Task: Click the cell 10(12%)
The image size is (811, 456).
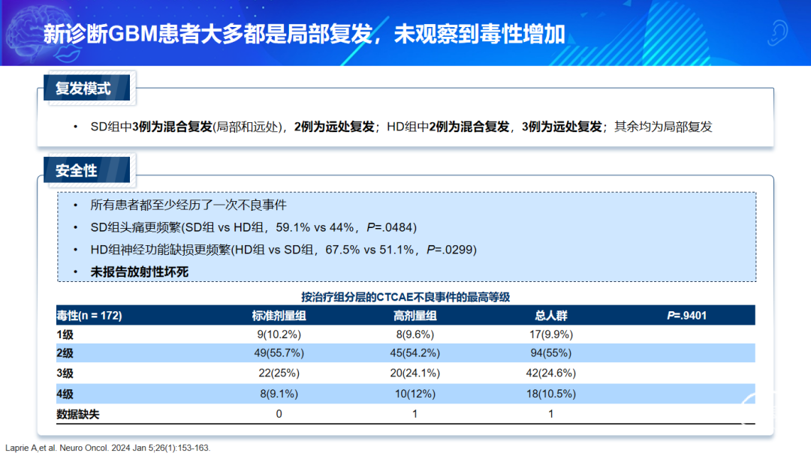Action: pyautogui.click(x=415, y=394)
